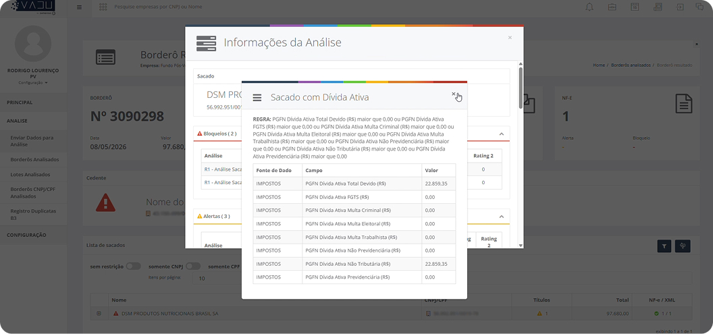
Task: Open the apps grid icon beside search
Action: (x=103, y=7)
